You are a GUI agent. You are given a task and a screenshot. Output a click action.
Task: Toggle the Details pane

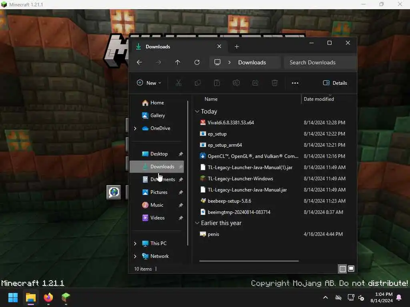pyautogui.click(x=335, y=83)
